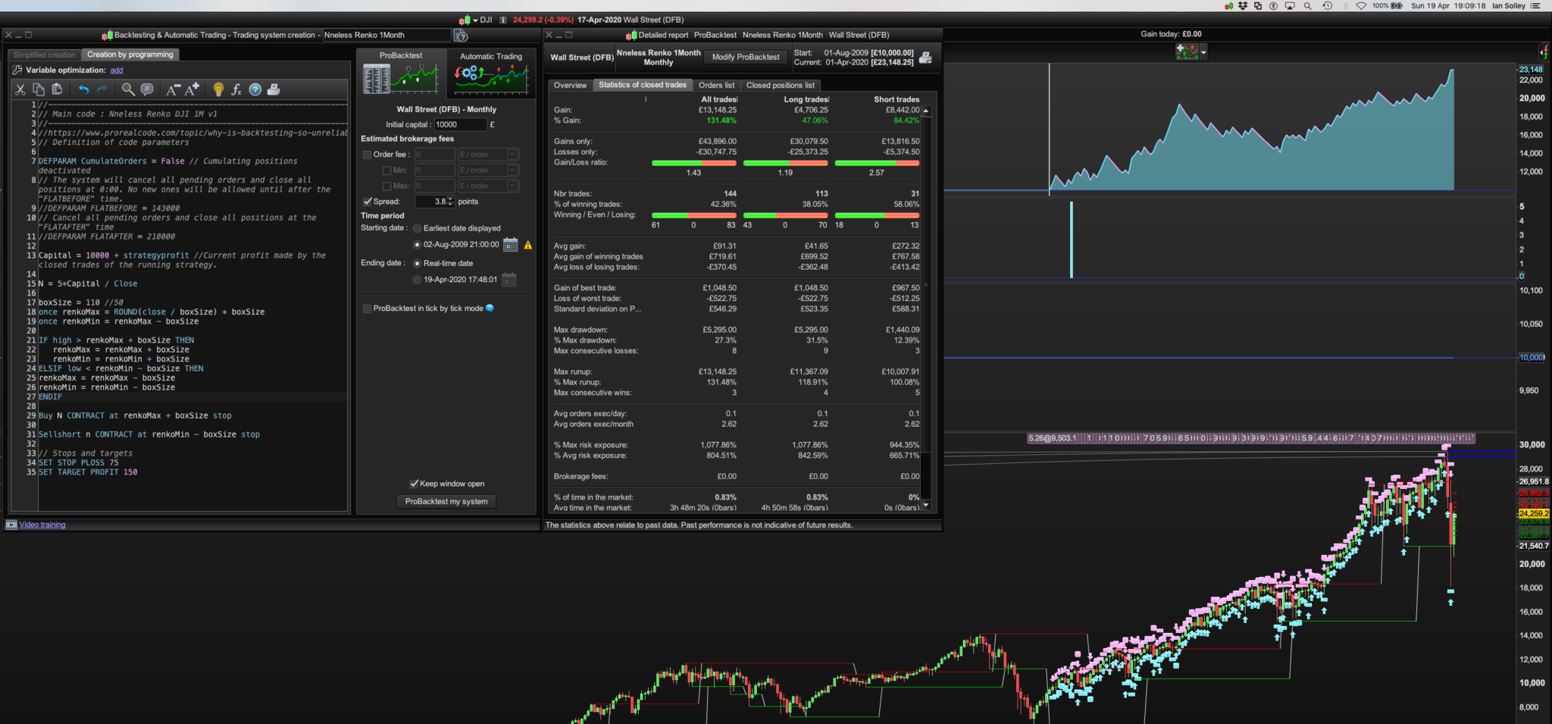Click the Cut scissors icon in editor toolbar
Screen dimensions: 1552x724
20,89
